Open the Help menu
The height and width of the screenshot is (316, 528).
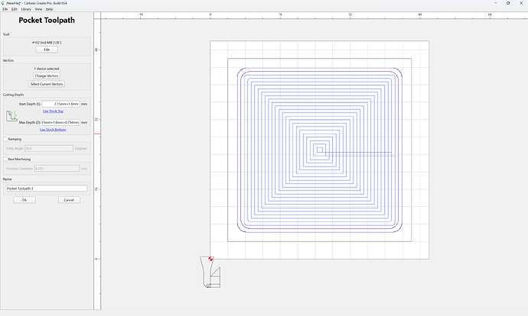(49, 9)
